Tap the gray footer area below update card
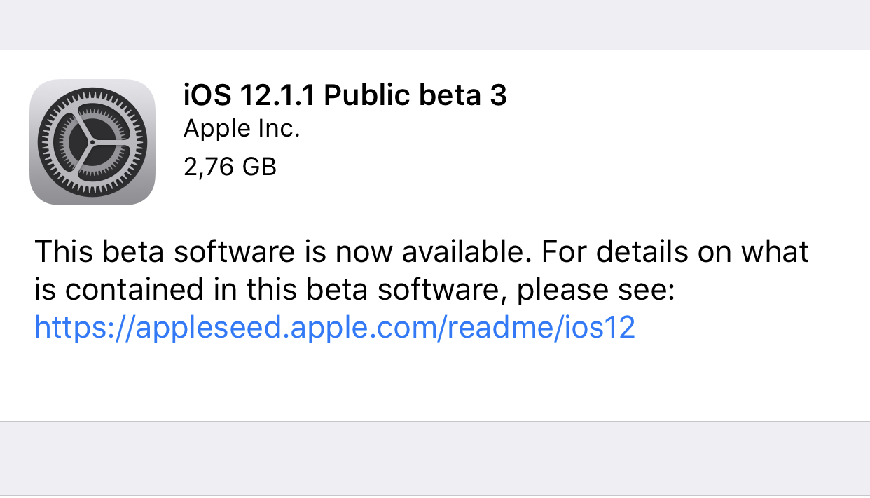The width and height of the screenshot is (870, 498). coord(435,459)
